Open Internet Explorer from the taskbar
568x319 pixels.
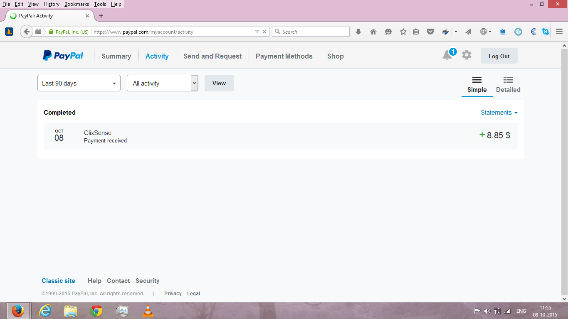tap(44, 311)
